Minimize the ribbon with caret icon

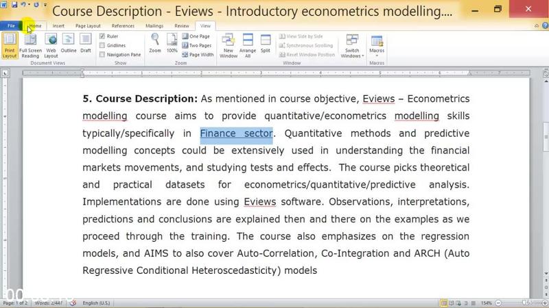click(537, 26)
